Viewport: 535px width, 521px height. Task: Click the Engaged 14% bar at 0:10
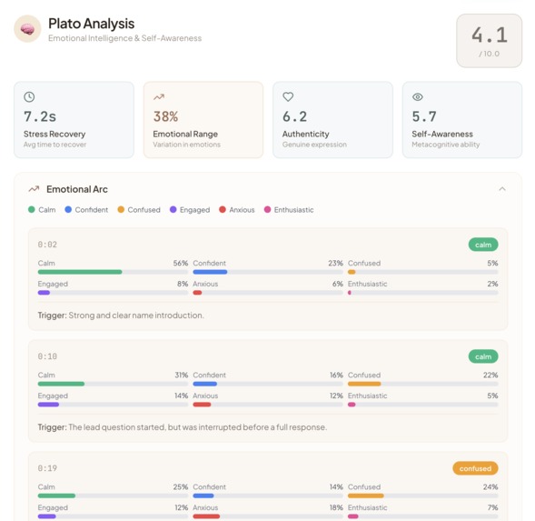(x=113, y=405)
